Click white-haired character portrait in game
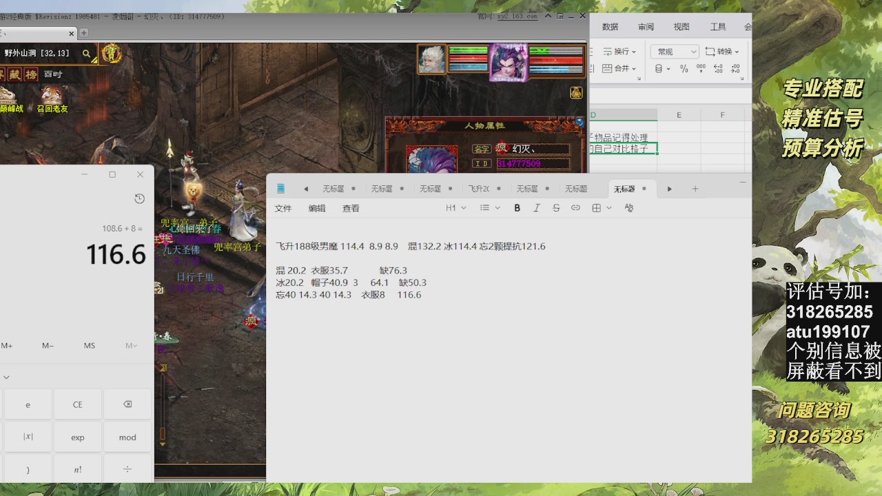This screenshot has height=496, width=882. (431, 59)
